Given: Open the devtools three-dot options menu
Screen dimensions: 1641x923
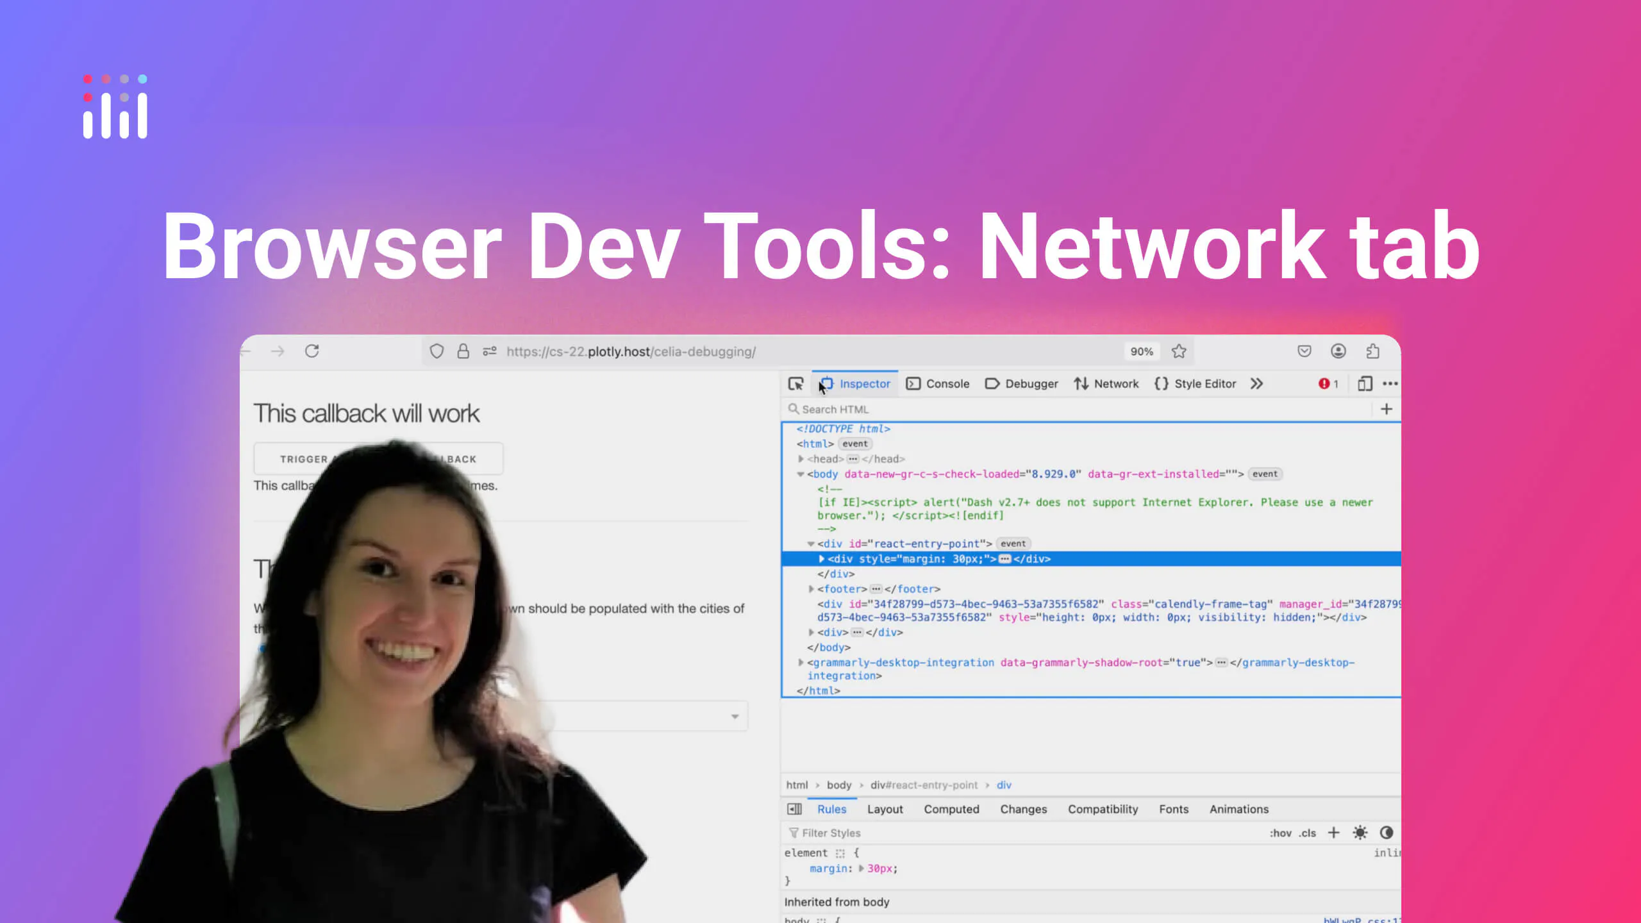Looking at the screenshot, I should click(1390, 383).
